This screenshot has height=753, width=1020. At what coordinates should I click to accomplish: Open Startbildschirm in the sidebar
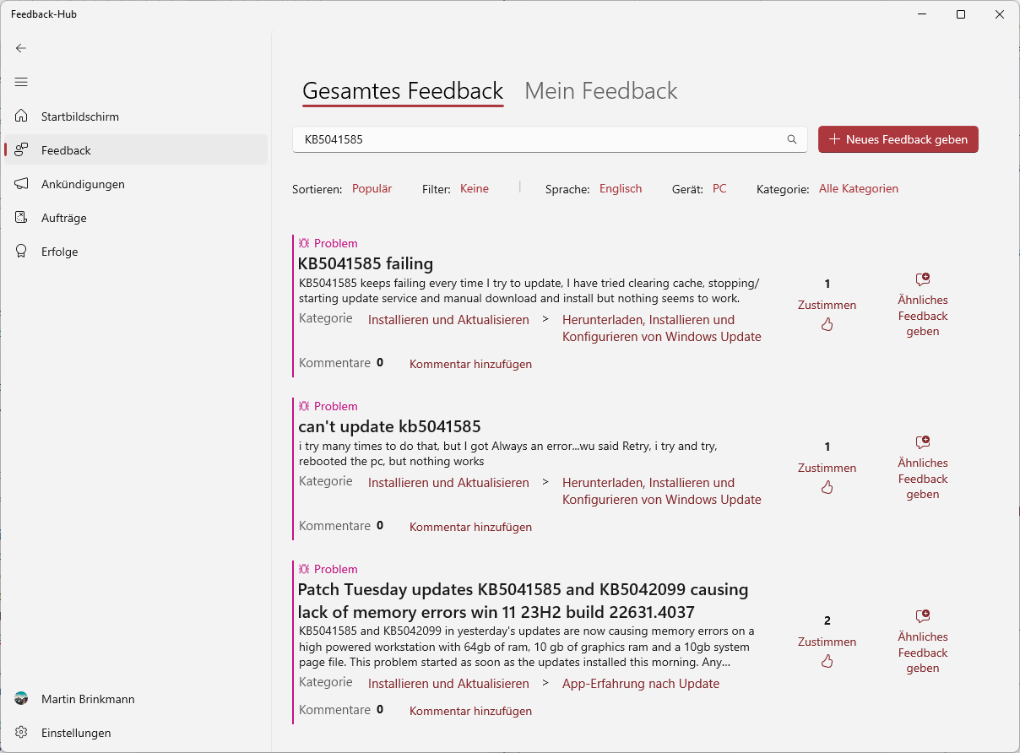coord(136,116)
